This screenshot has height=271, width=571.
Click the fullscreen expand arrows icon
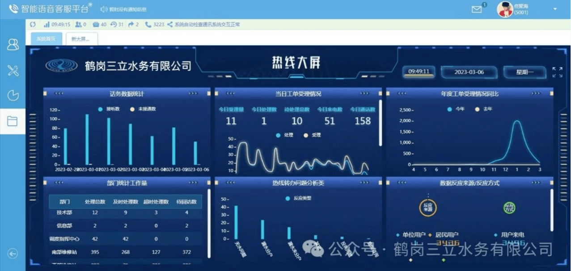tap(557, 72)
